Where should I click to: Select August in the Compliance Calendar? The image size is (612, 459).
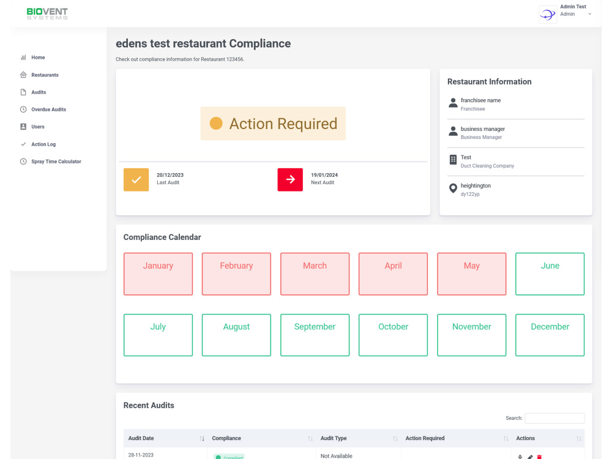(x=236, y=335)
